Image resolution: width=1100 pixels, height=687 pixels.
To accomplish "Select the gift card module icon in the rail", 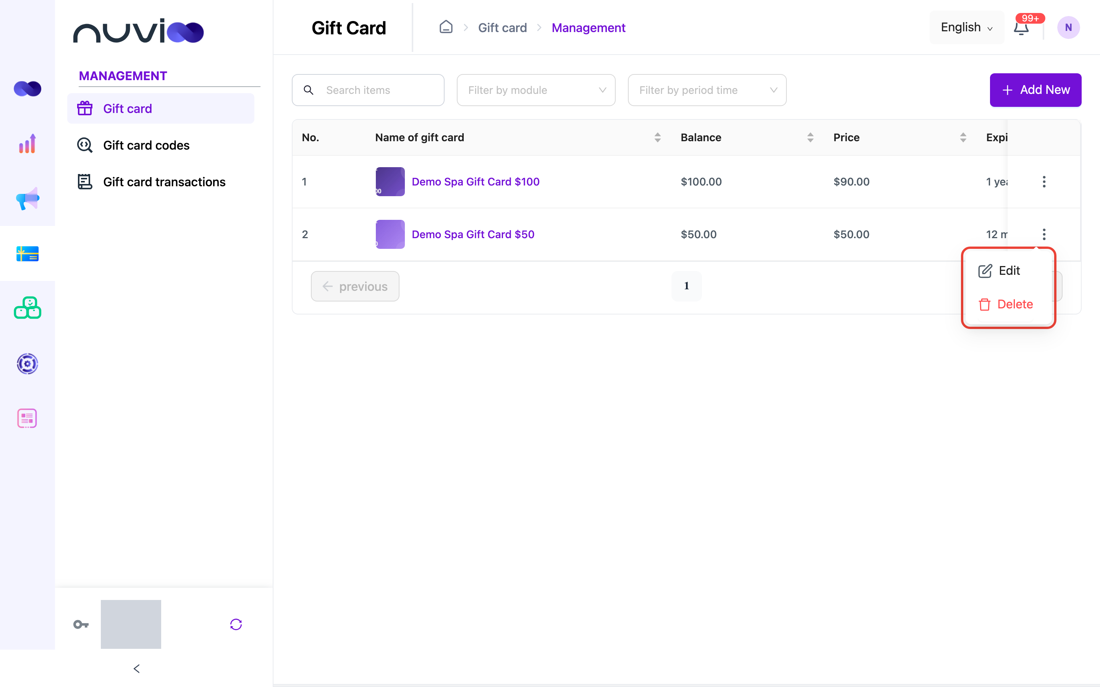I will tap(27, 253).
